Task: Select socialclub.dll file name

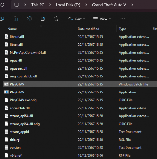Action: click(x=20, y=108)
